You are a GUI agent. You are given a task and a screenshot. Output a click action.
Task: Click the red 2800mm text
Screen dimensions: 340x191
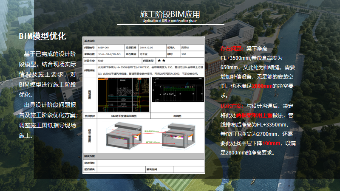262,86
